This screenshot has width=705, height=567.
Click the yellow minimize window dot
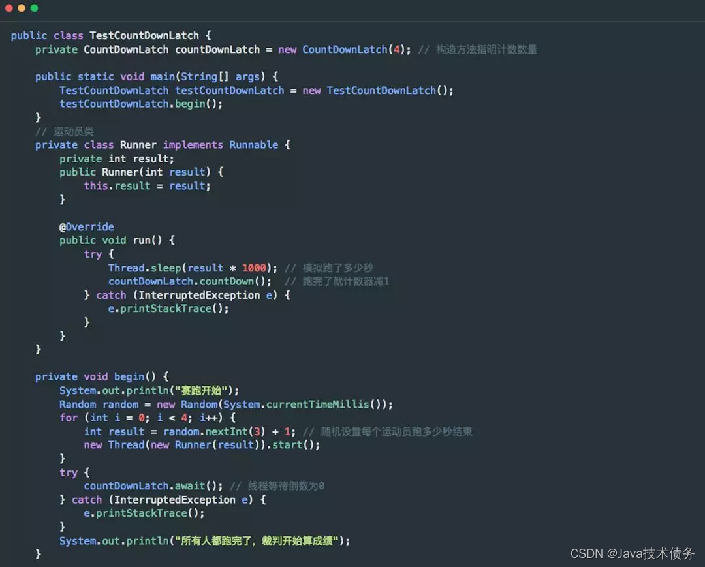pos(21,8)
